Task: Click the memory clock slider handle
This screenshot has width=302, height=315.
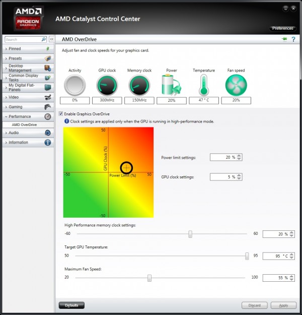Action: (x=190, y=234)
